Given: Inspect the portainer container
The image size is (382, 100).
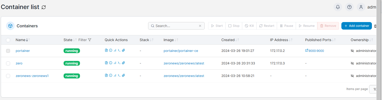Looking at the screenshot, I should (111, 50).
